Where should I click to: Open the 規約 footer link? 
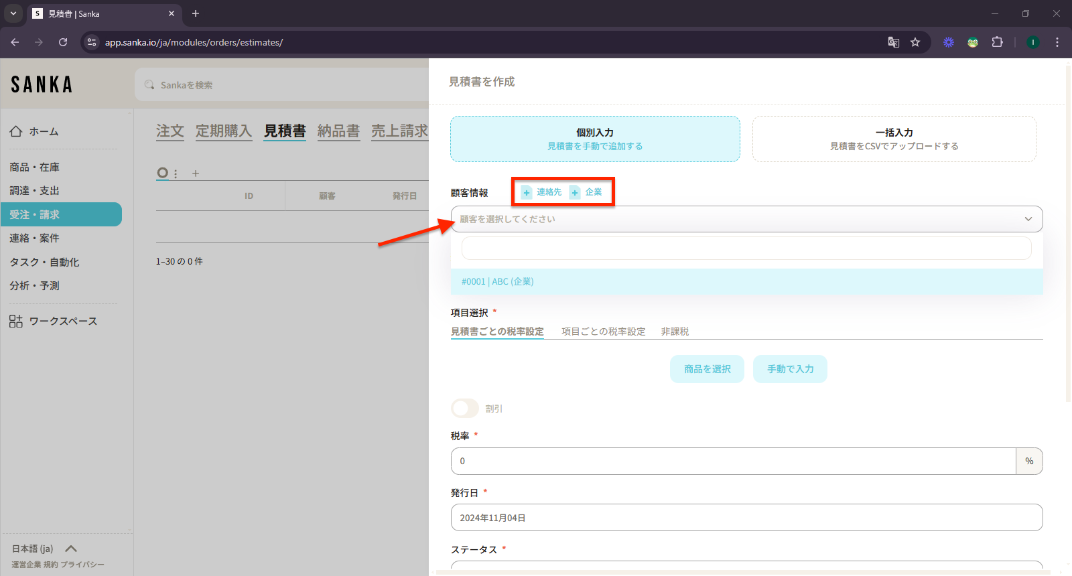[x=51, y=565]
